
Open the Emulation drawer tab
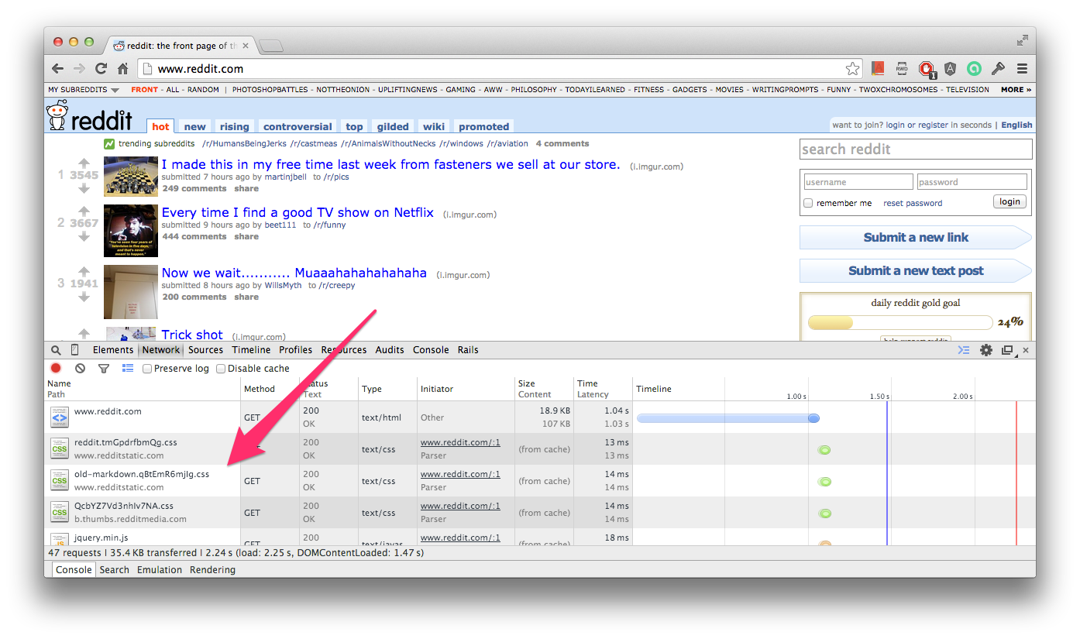(x=160, y=570)
